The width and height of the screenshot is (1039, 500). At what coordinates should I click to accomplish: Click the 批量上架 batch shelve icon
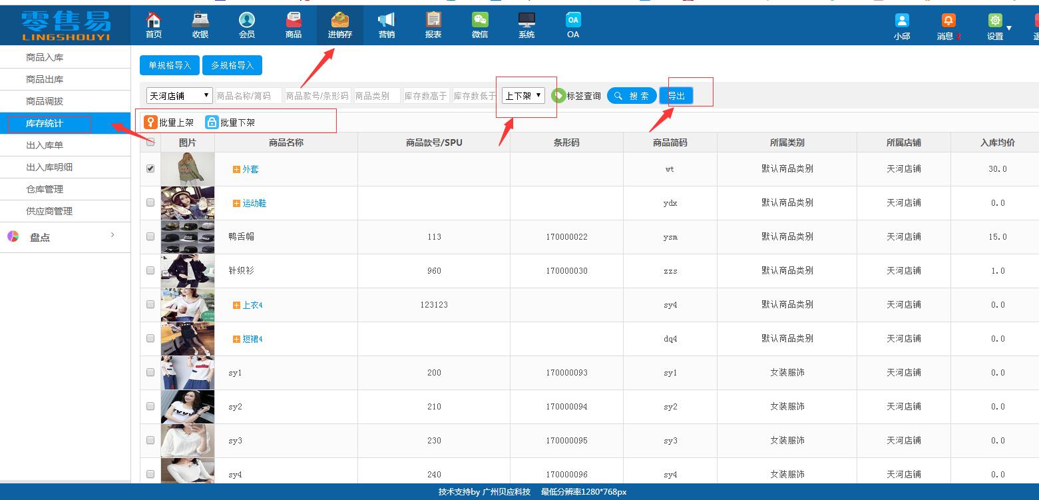coord(150,123)
